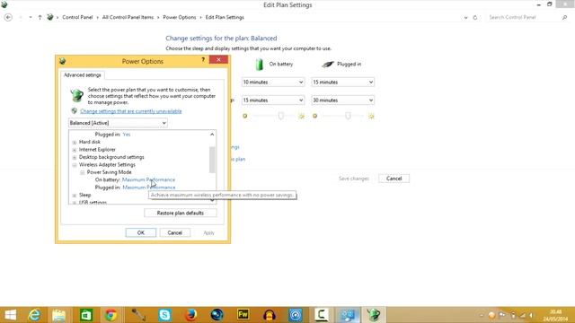This screenshot has width=575, height=323.
Task: Open the dark blue round app right of Firefox
Action: point(217,315)
